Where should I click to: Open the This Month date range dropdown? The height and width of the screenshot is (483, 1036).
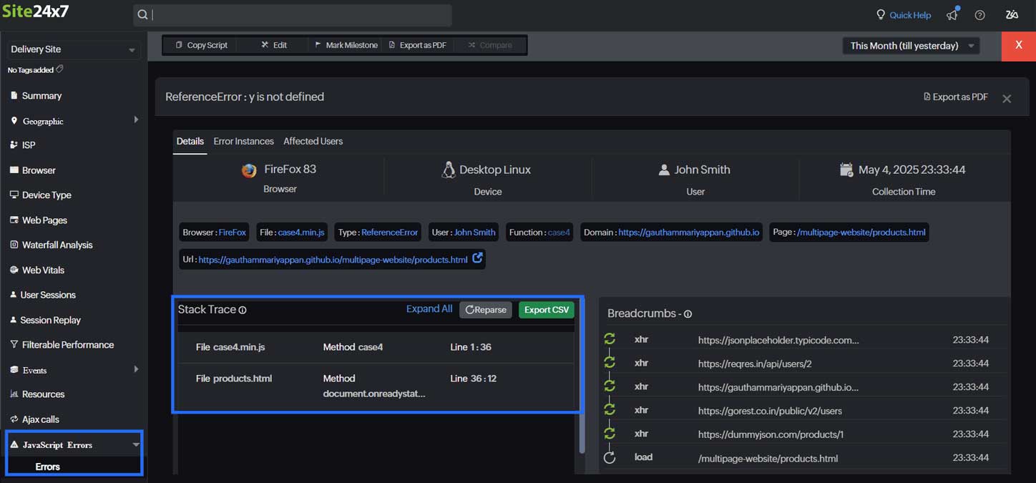click(x=910, y=45)
